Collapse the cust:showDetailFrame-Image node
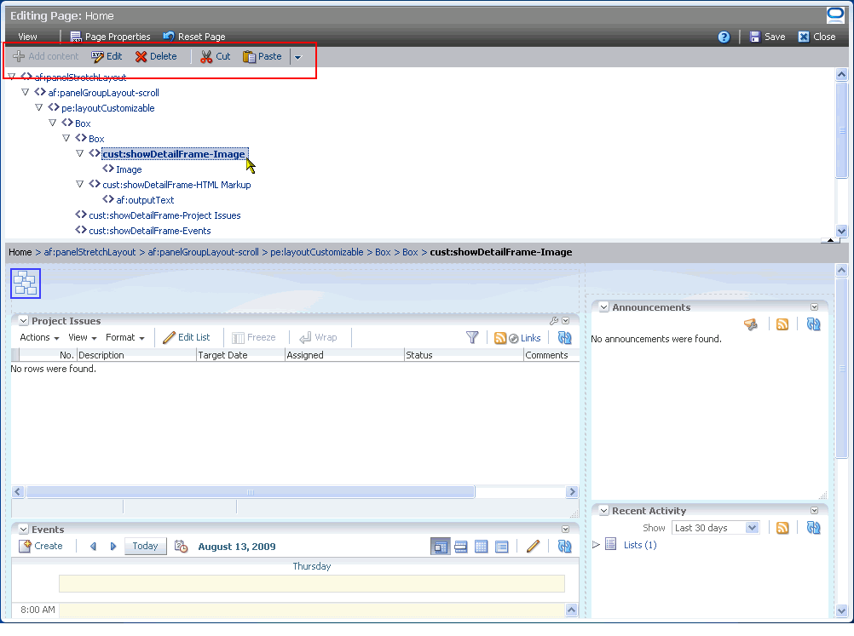 point(79,154)
